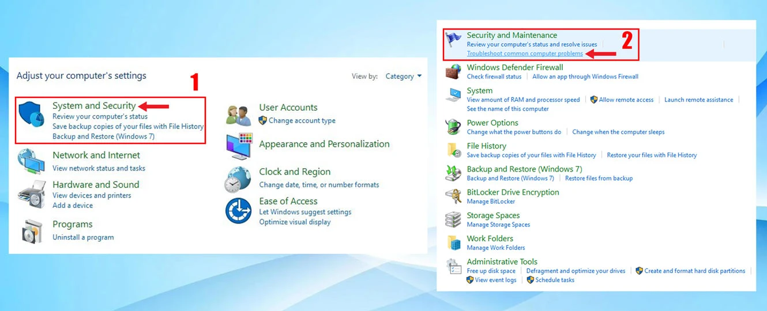The image size is (767, 311).
Task: Click the Programs disc icon
Action: 32,230
